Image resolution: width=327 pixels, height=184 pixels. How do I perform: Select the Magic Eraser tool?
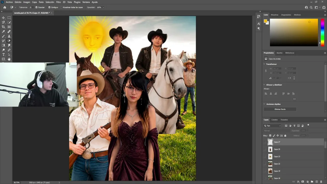click(9, 41)
